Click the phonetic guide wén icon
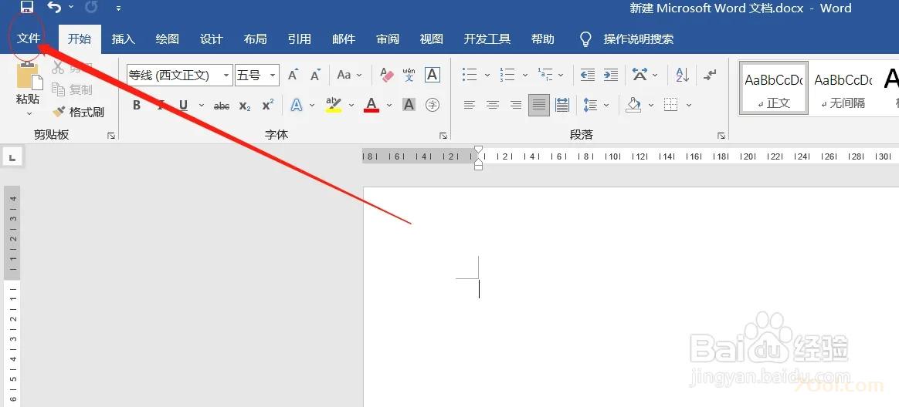This screenshot has width=899, height=407. point(409,75)
